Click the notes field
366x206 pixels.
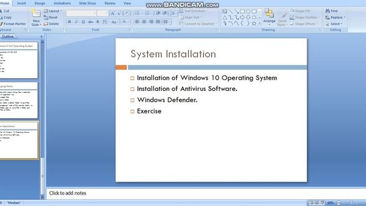(206, 193)
